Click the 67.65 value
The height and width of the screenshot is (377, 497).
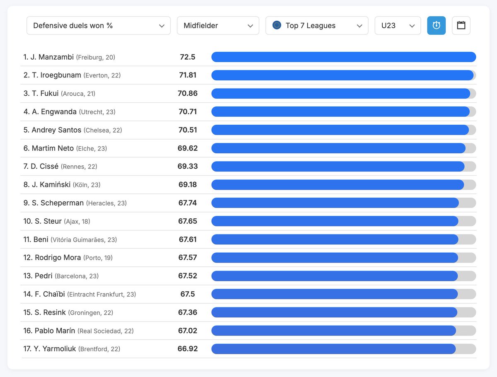[188, 221]
